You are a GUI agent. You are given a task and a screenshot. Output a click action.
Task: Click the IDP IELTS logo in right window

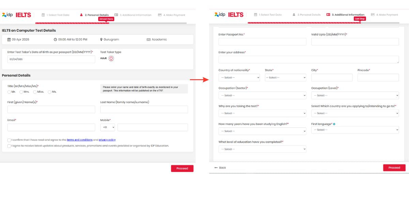(229, 15)
